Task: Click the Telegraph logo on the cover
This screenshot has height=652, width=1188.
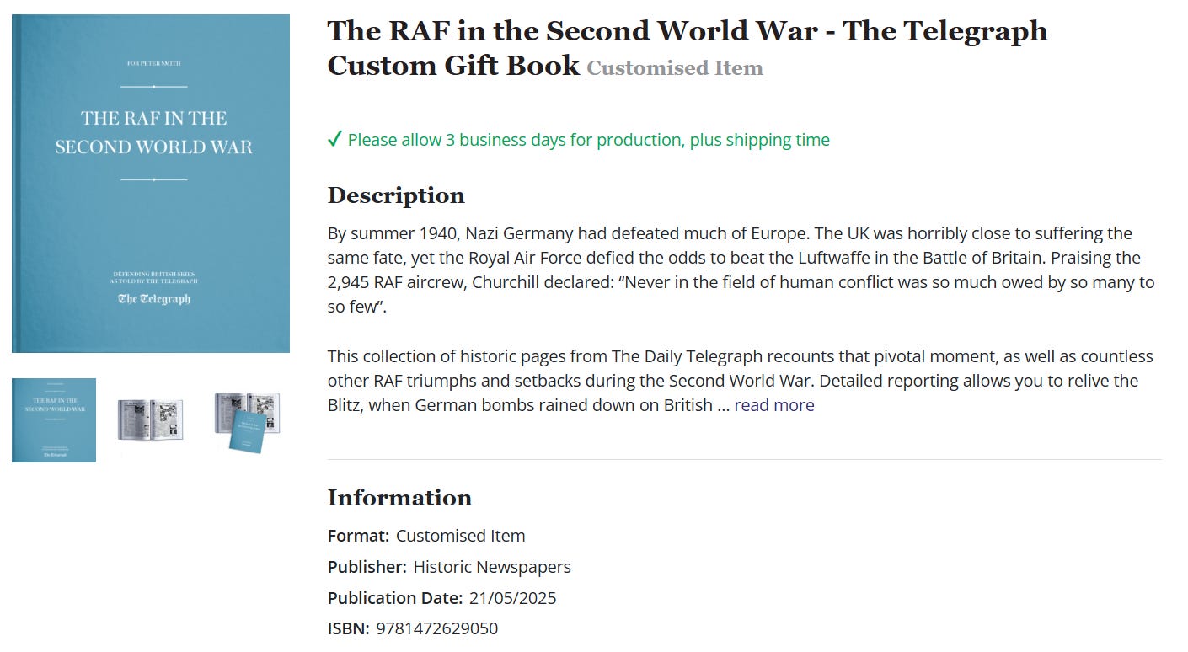Action: 153,297
